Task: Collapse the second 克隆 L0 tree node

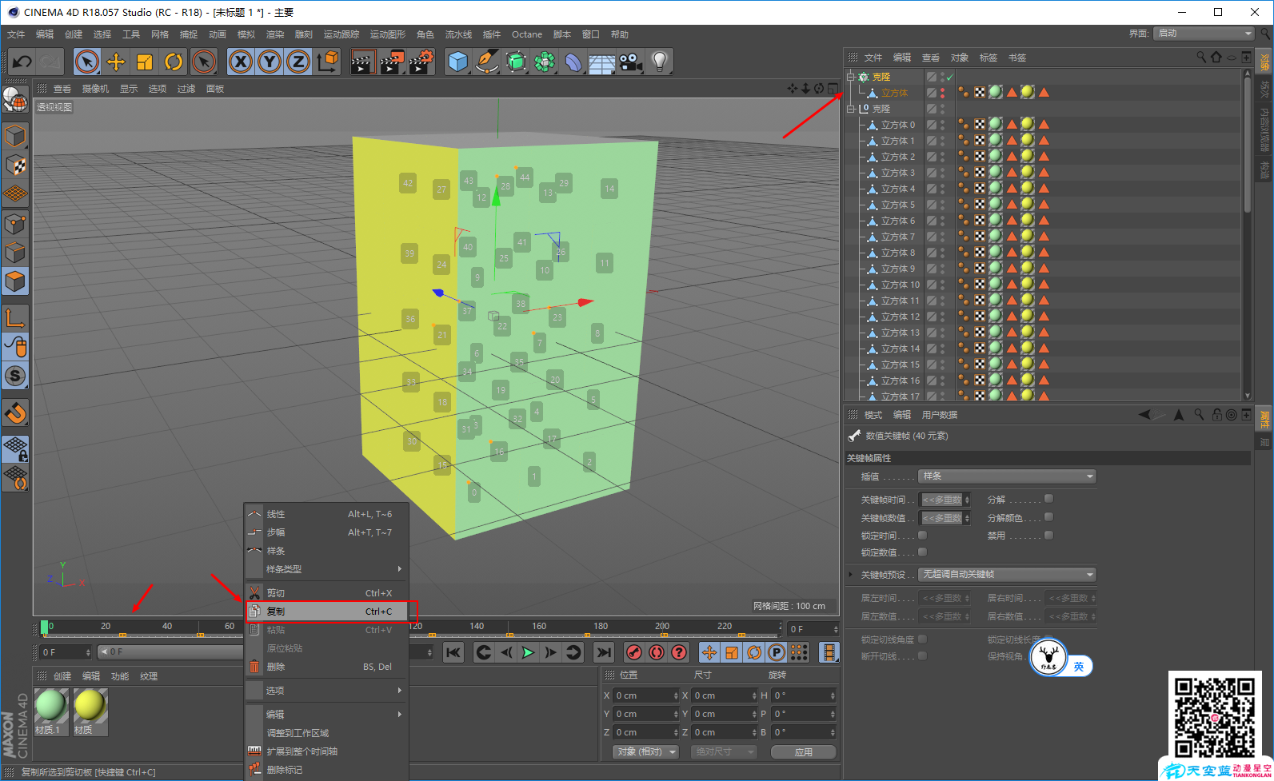Action: [851, 109]
